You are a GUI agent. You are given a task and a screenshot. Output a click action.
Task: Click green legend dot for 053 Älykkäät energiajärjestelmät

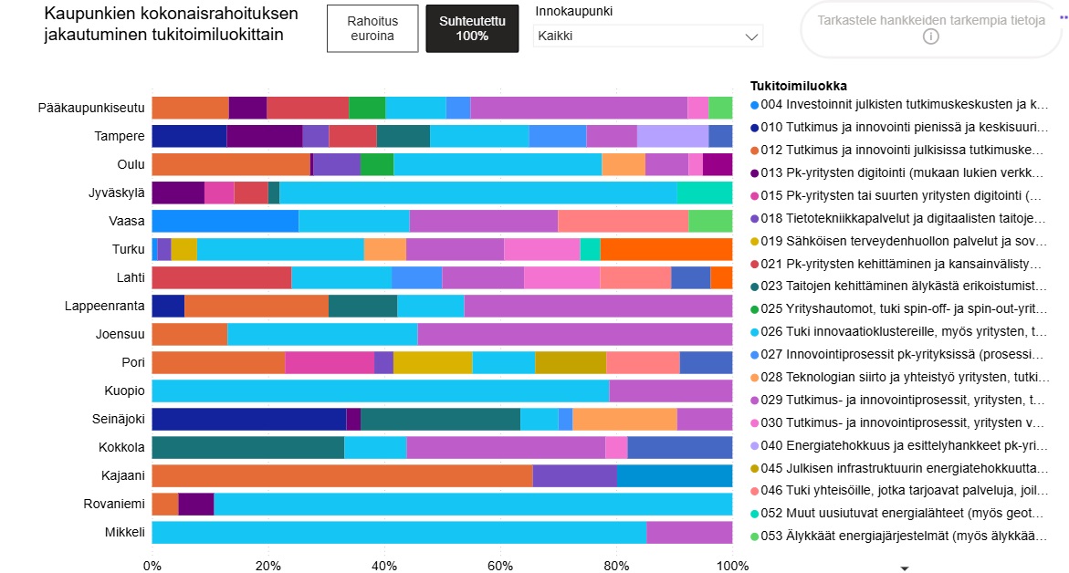coord(754,537)
